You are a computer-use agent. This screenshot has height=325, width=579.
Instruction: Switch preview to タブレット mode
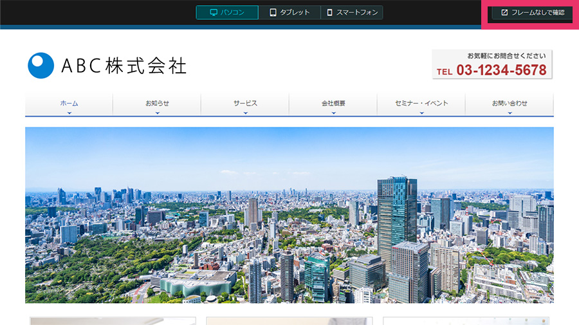click(289, 13)
